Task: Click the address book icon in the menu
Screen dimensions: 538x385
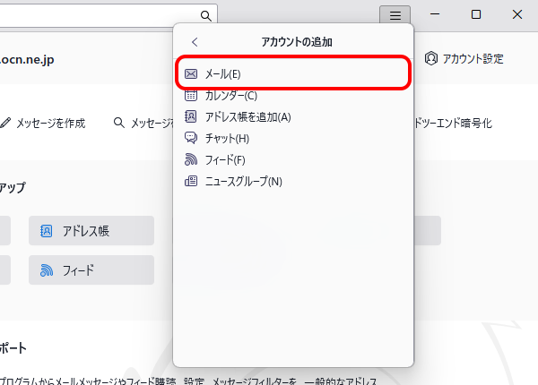Action: click(x=191, y=116)
